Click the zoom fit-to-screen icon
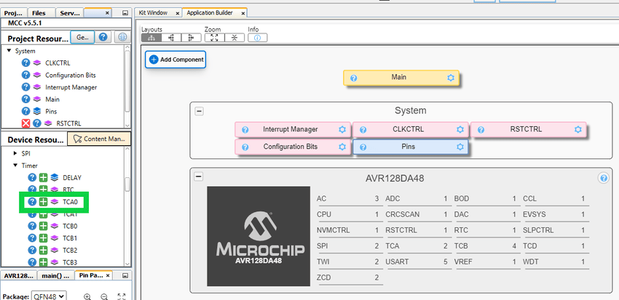This screenshot has width=619, height=300. 213,37
